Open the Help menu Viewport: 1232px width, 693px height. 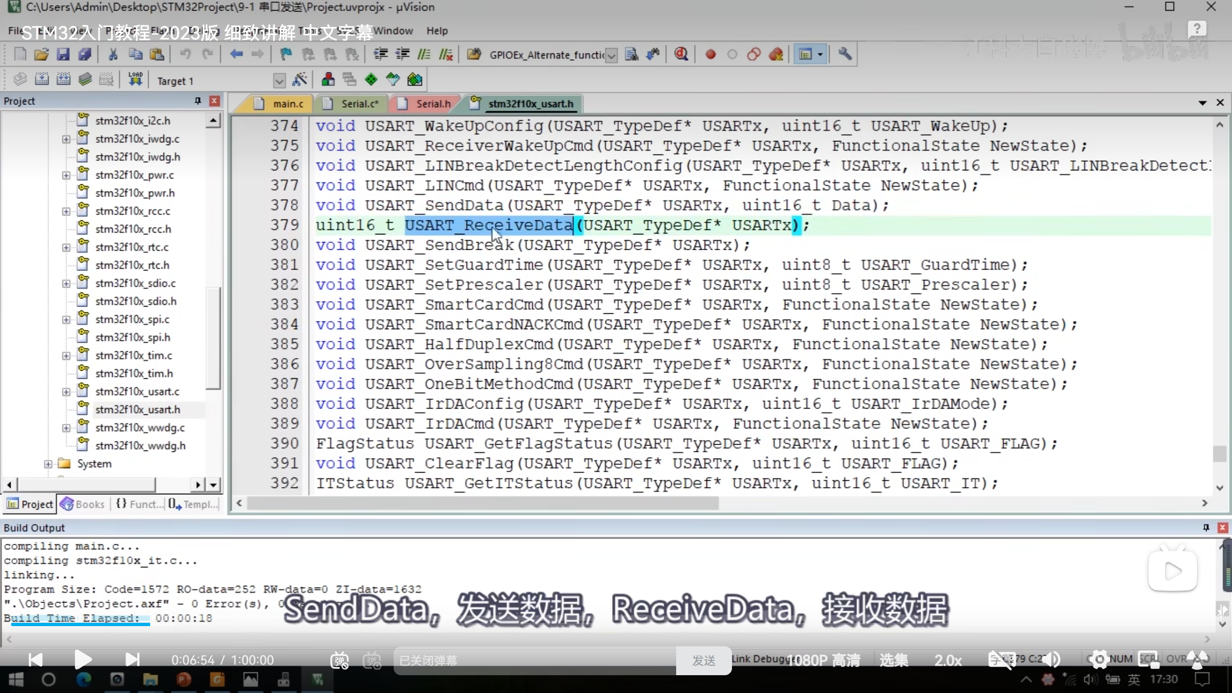click(x=436, y=31)
